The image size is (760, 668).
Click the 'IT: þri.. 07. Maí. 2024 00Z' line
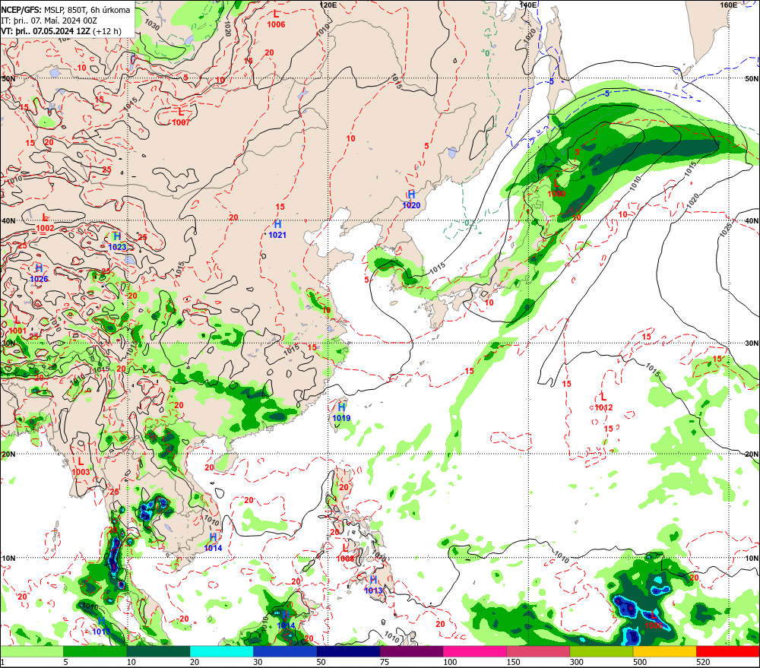click(49, 21)
